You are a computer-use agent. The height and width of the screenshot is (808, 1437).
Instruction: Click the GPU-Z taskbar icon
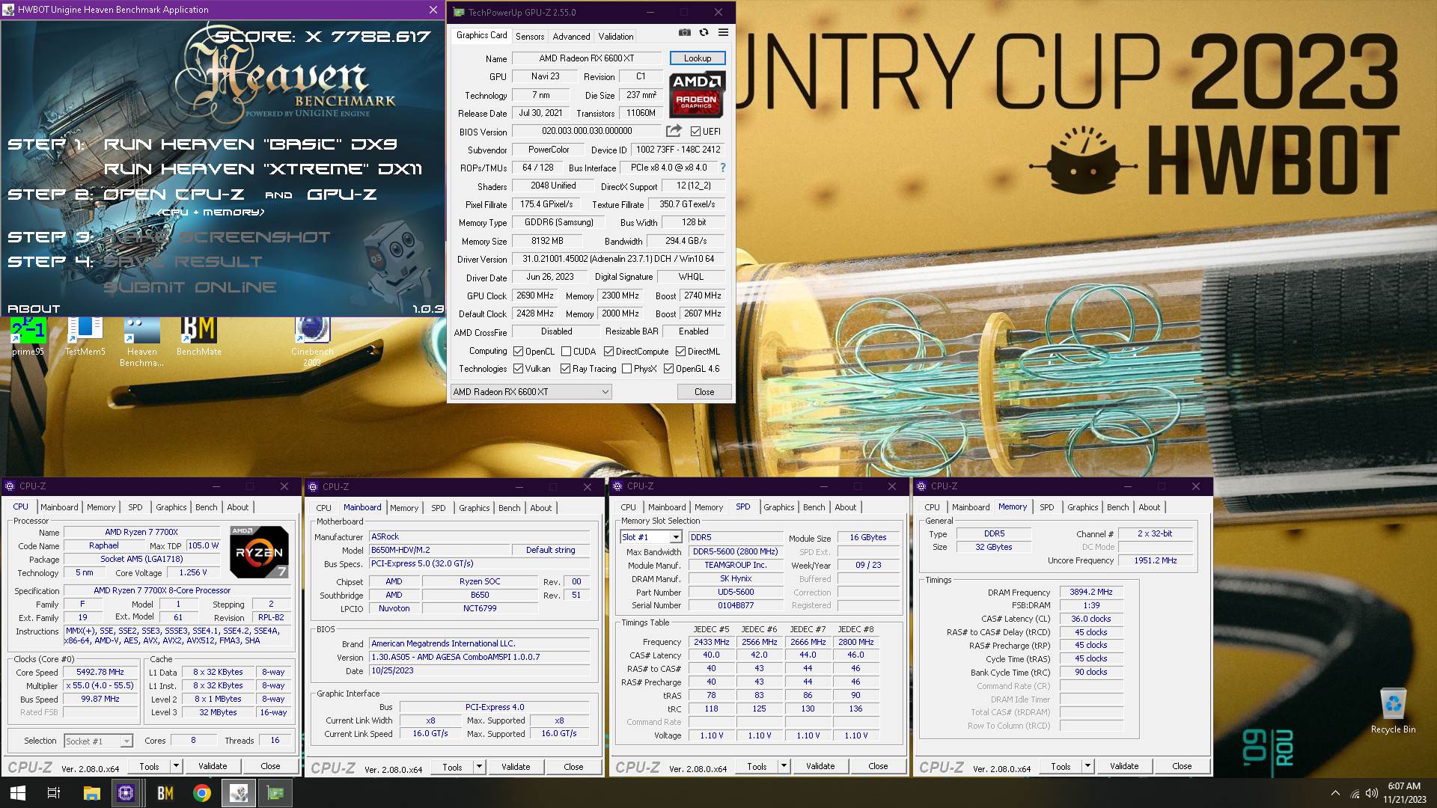point(275,793)
